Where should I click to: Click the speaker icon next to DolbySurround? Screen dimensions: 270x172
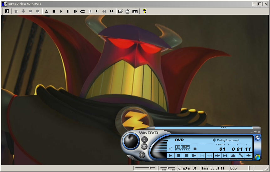pyautogui.click(x=214, y=140)
